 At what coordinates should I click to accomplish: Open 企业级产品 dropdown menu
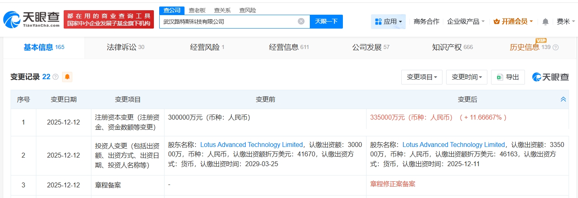(x=466, y=22)
